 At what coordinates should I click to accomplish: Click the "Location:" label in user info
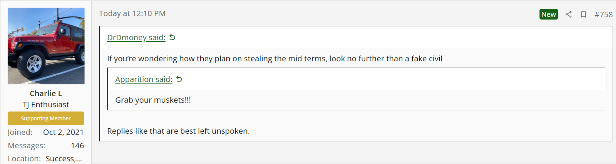24,159
